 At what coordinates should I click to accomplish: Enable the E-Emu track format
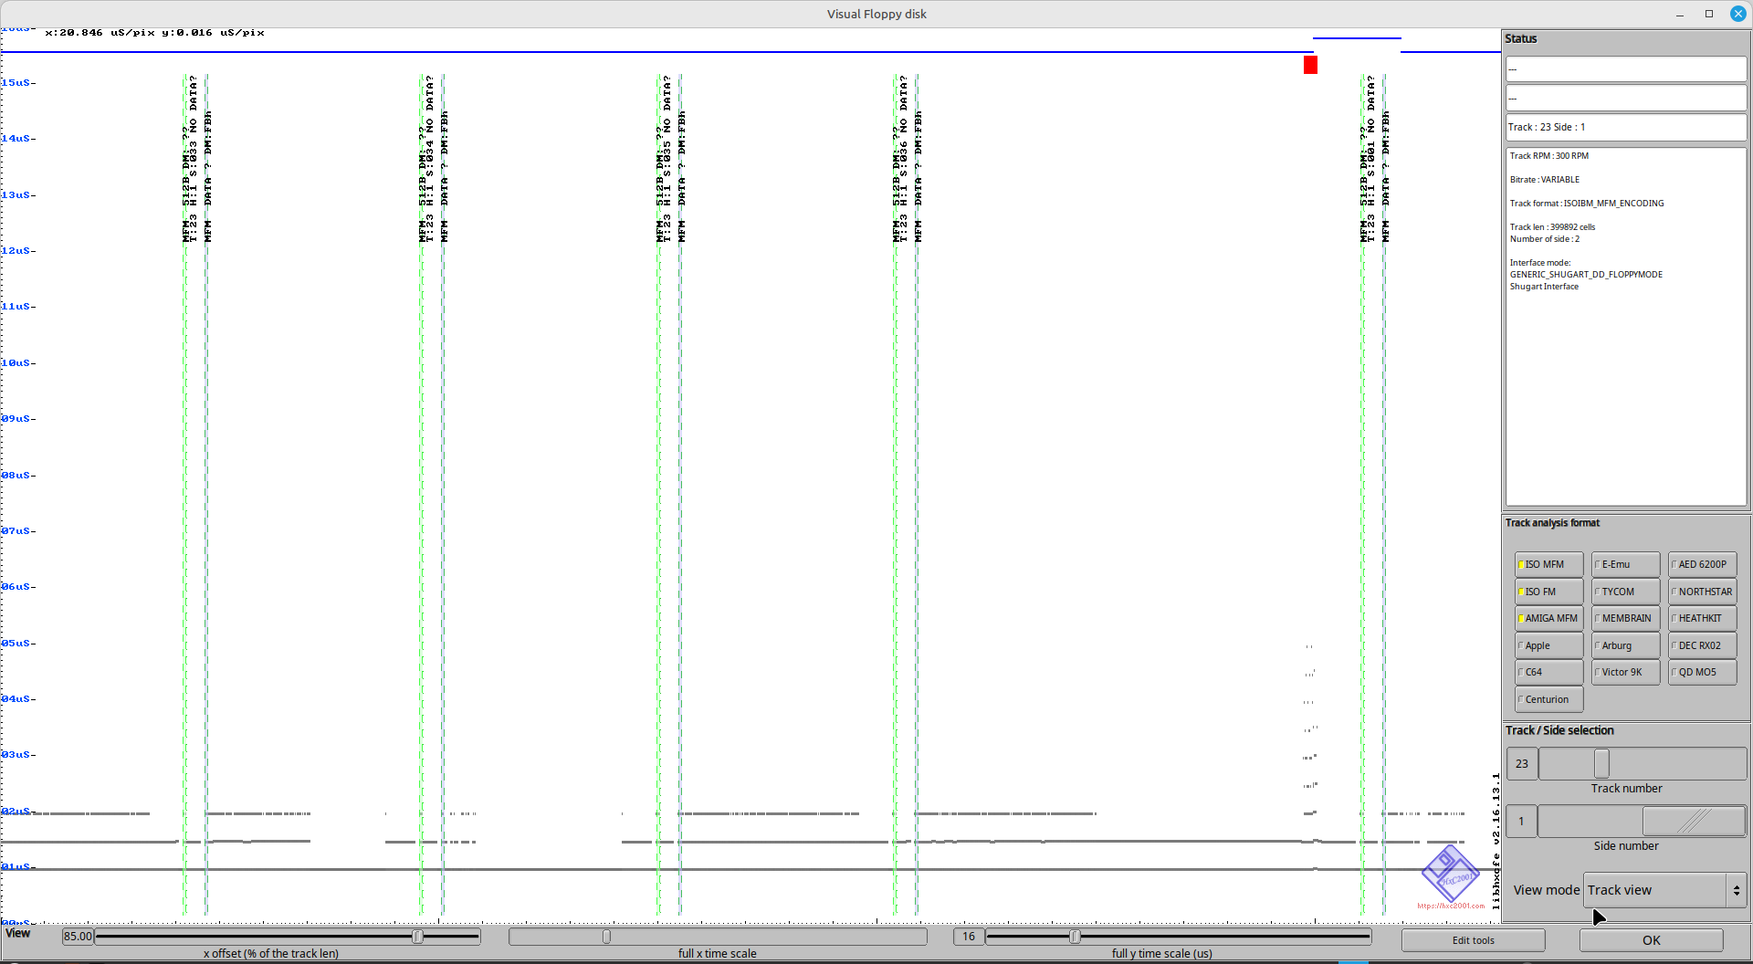[x=1625, y=564]
